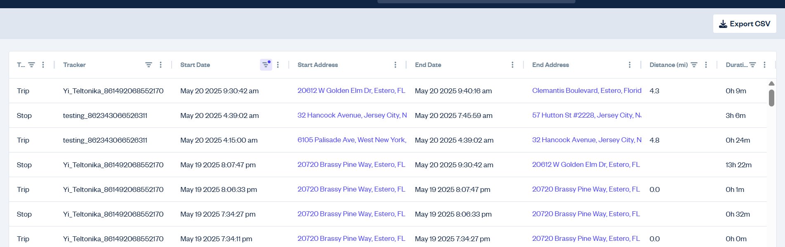The height and width of the screenshot is (247, 785).
Task: Open start address 6105 Palisade Ave, West New York
Action: click(352, 140)
